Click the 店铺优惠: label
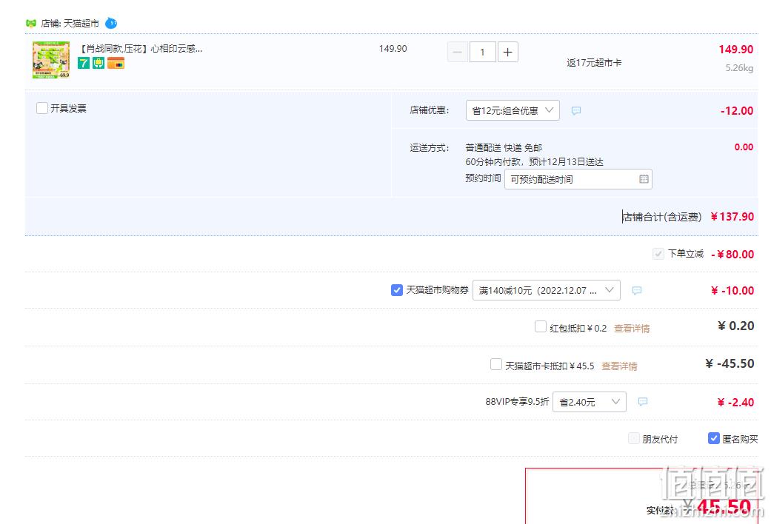Screen dimensions: 771x524 point(430,110)
